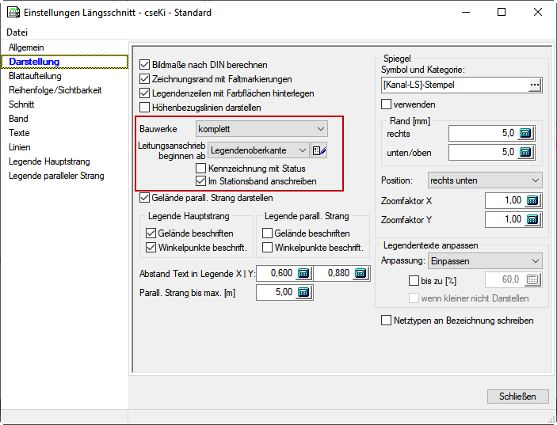Open the Position dropdown showing rechts unten

coord(484,180)
